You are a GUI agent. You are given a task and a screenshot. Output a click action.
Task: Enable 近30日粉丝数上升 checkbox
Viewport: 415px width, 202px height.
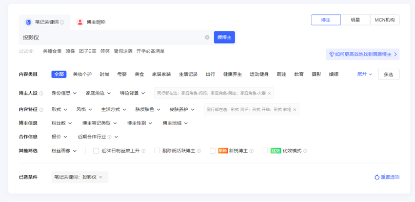click(x=96, y=151)
